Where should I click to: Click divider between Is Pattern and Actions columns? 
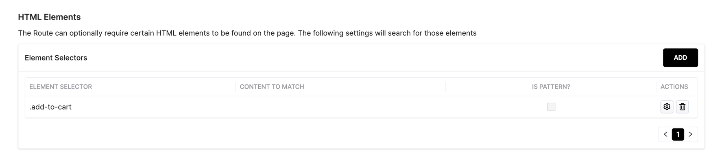coord(656,87)
